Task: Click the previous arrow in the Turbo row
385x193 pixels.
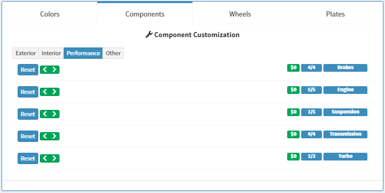Action: coord(45,158)
